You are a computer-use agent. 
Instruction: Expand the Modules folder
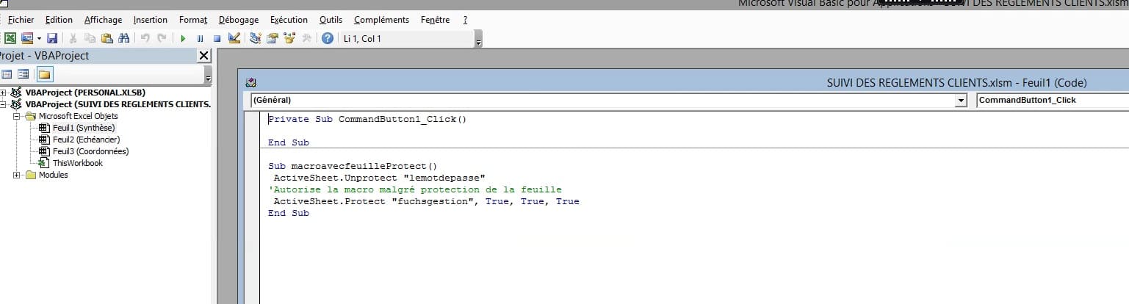pyautogui.click(x=16, y=175)
